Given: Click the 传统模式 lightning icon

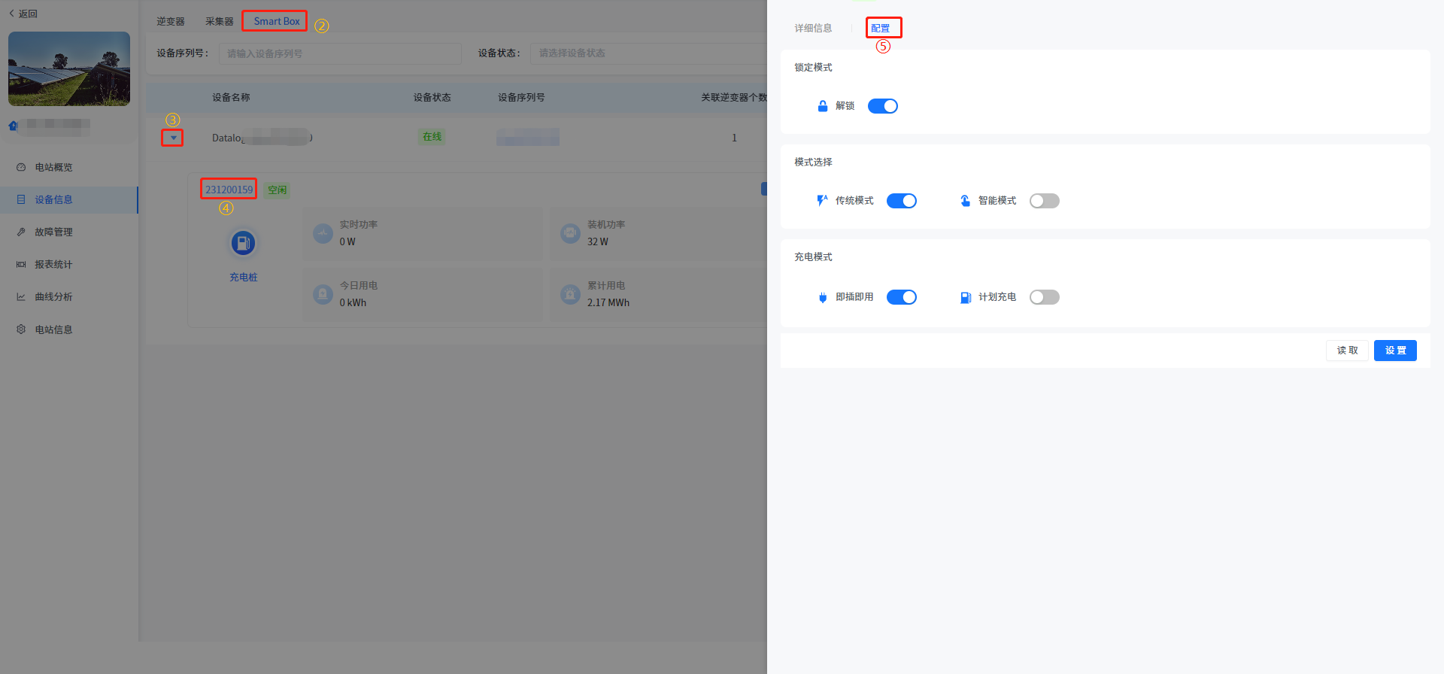Looking at the screenshot, I should coord(822,201).
